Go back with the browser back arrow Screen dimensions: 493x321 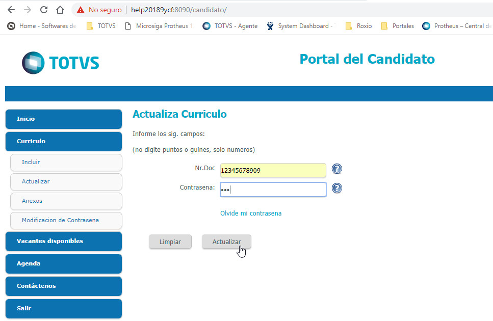point(11,10)
